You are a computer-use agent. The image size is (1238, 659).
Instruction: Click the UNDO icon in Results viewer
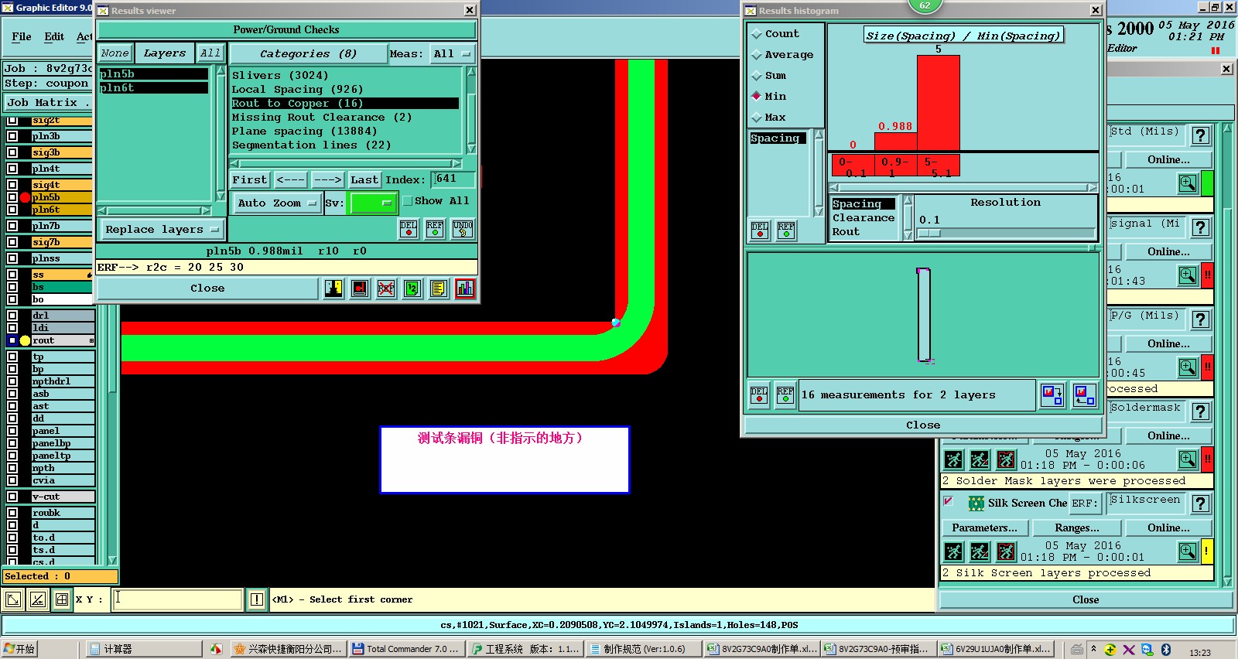coord(463,228)
